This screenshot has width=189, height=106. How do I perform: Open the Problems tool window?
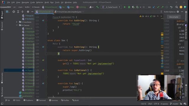tap(28, 100)
